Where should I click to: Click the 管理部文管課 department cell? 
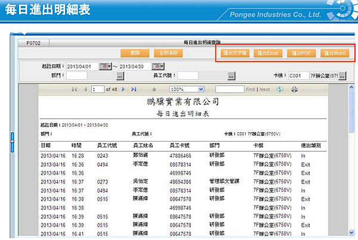pos(224,181)
